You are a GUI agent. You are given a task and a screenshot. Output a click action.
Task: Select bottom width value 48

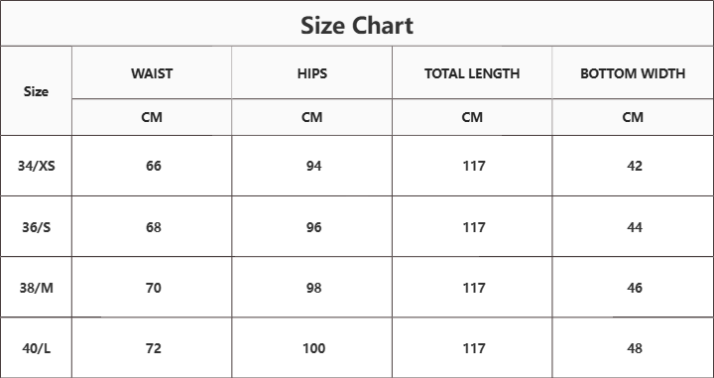tap(635, 348)
